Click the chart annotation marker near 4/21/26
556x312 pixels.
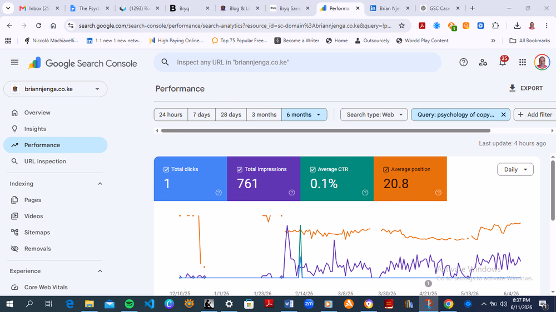coord(428,283)
